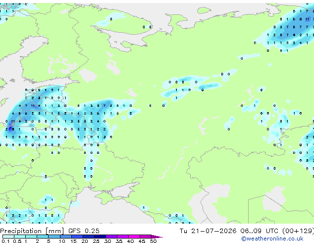
Task: Click the '0.5' legend scale label
Action: 17,241
